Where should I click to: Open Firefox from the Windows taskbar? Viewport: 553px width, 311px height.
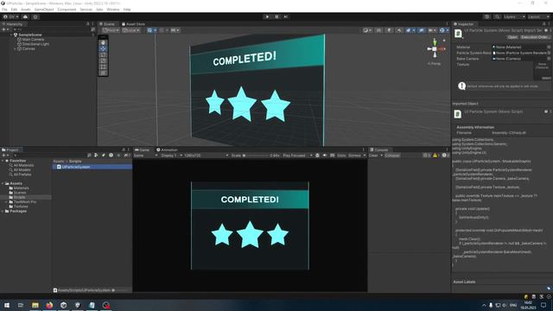point(49,305)
